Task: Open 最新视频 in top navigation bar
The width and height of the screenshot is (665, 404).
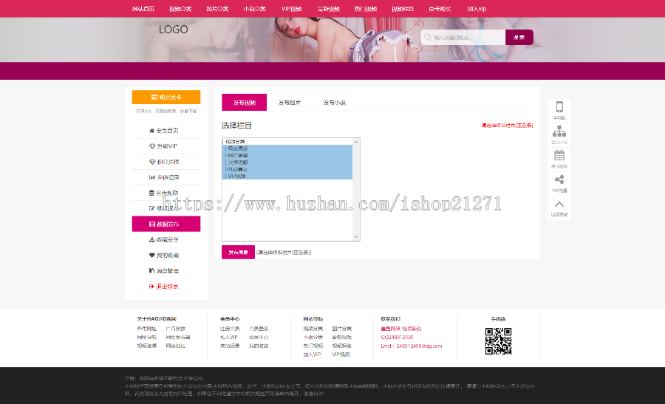Action: (329, 8)
